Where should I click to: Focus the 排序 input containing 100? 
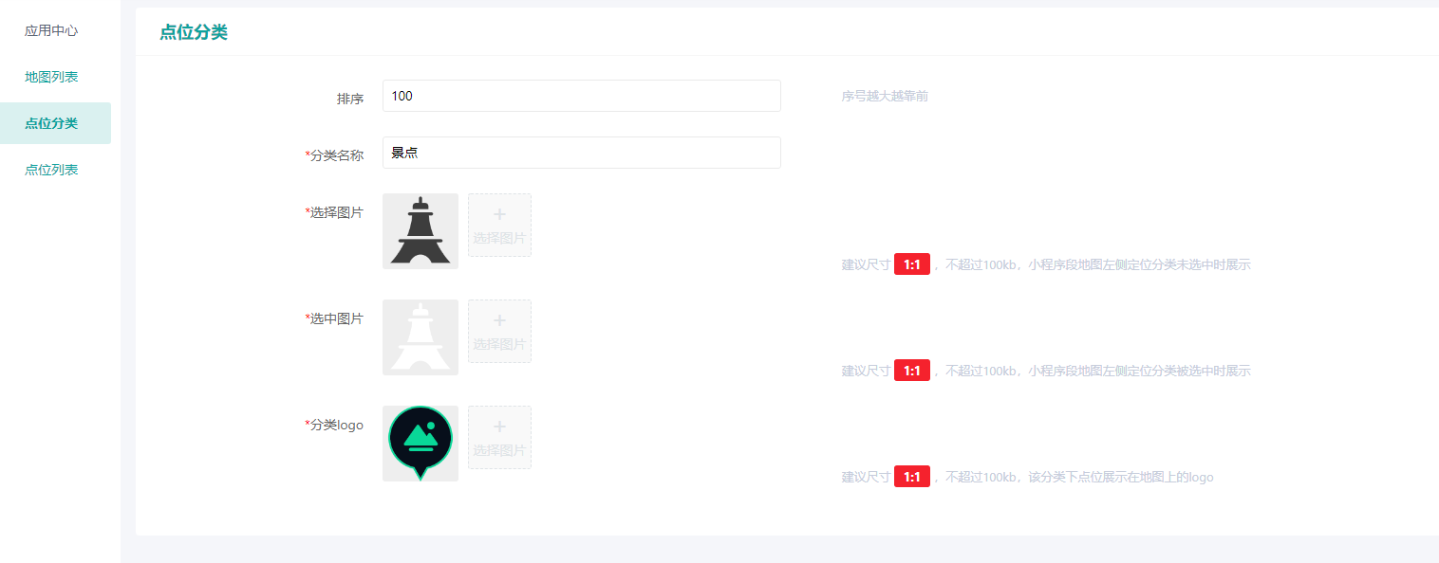pos(582,96)
